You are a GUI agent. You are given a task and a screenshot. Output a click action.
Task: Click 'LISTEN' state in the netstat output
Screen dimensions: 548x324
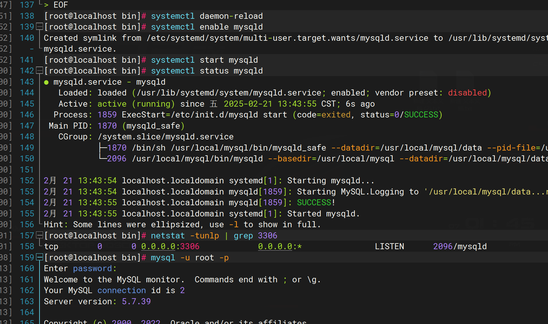pos(389,247)
